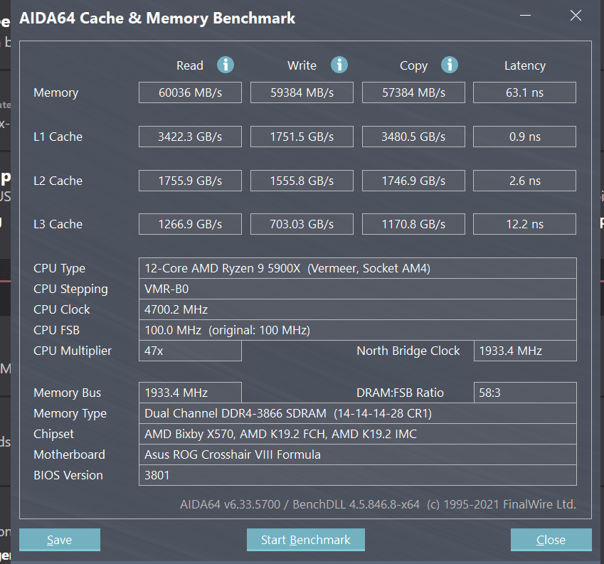
Task: Click the Copy info icon
Action: click(450, 65)
